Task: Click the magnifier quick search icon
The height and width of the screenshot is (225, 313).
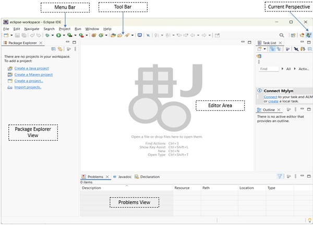Action: [282, 35]
